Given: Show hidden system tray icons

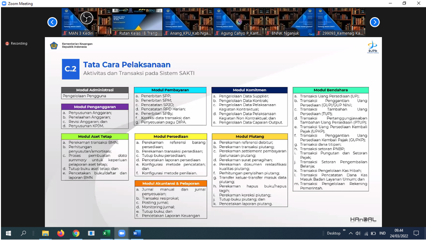Looking at the screenshot, I should coord(351,233).
